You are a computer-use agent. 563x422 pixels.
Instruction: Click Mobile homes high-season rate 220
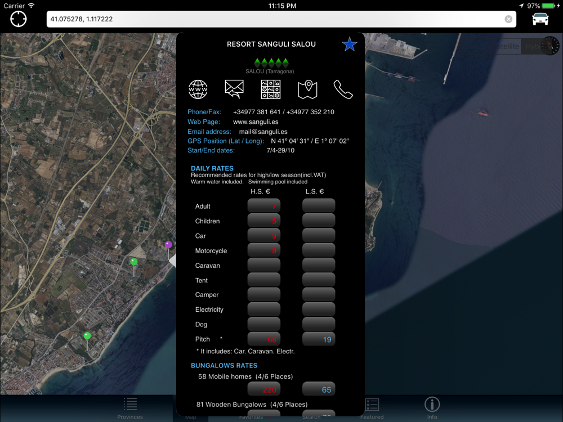coord(264,389)
